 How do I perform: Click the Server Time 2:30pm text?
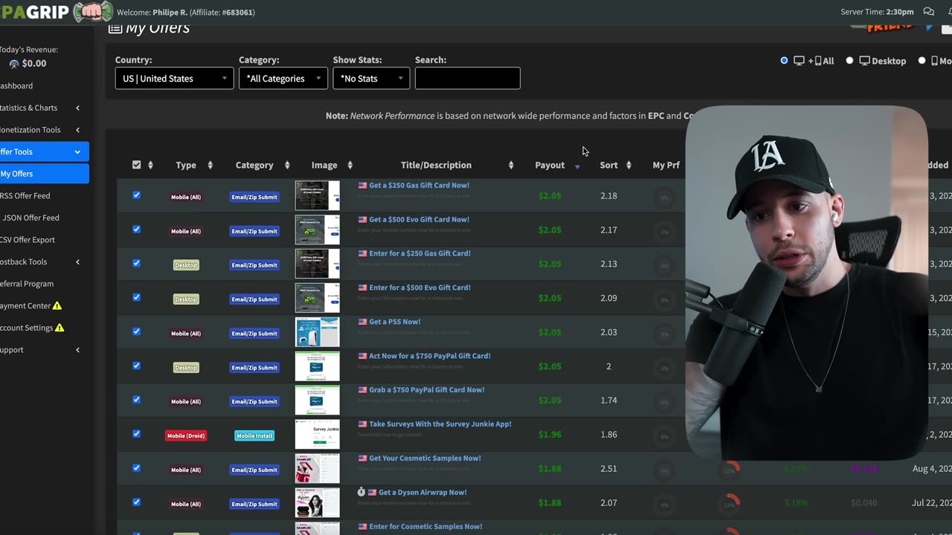(877, 12)
